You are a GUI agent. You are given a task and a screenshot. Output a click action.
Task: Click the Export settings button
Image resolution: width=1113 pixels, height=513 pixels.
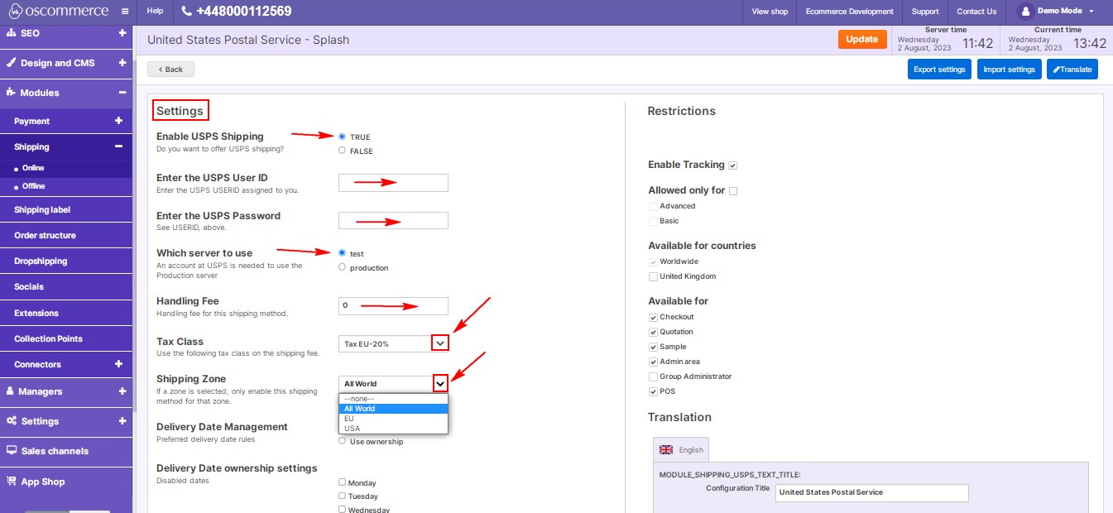tap(939, 70)
